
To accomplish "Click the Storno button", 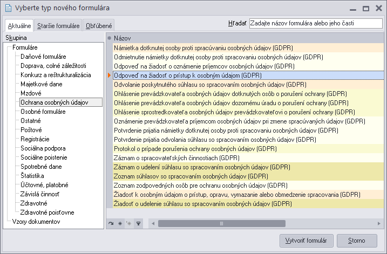I will pyautogui.click(x=357, y=241).
